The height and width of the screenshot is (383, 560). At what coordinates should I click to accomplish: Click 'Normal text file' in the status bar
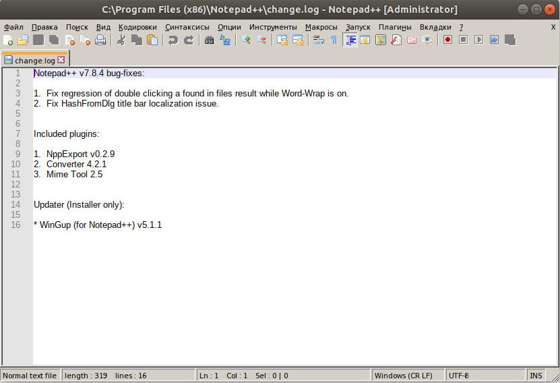pyautogui.click(x=30, y=376)
